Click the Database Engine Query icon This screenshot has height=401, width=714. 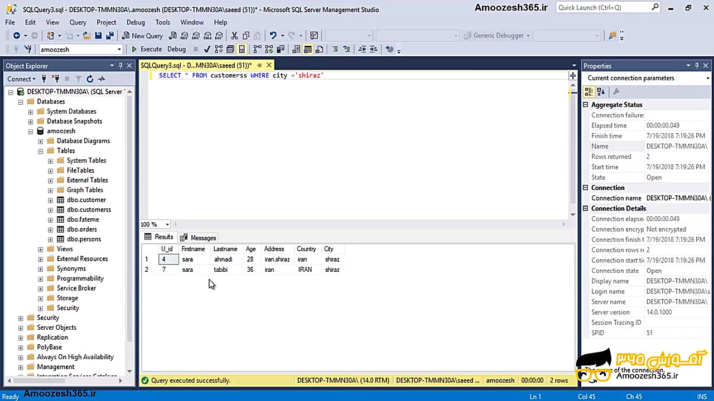click(x=172, y=36)
